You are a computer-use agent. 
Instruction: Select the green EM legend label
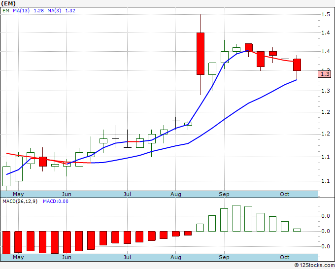coord(6,10)
